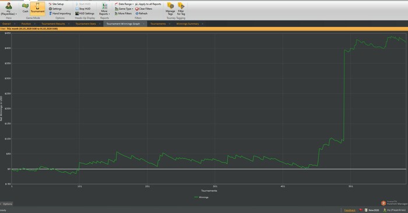Viewport: 408px width, 213px height.
Task: Open the More Reports dropdown
Action: [x=104, y=9]
